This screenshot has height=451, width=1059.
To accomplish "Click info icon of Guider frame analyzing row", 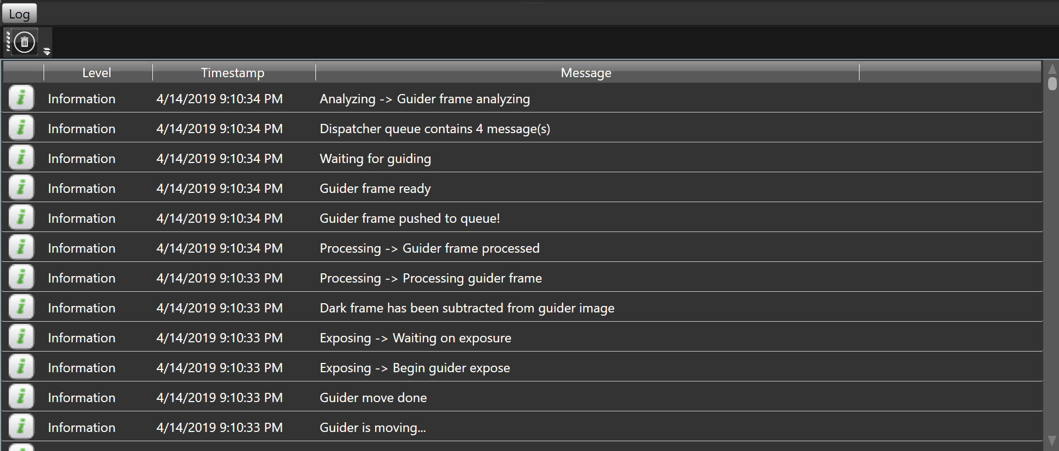I will 21,98.
